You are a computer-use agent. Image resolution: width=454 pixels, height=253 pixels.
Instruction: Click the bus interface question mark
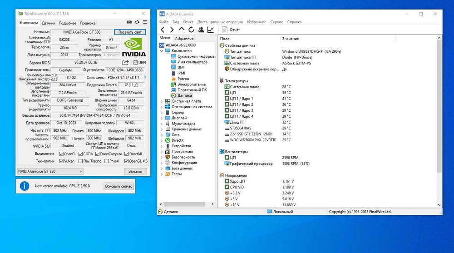(145, 78)
